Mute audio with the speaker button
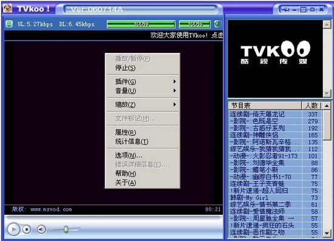This screenshot has height=241, width=334. point(41,229)
